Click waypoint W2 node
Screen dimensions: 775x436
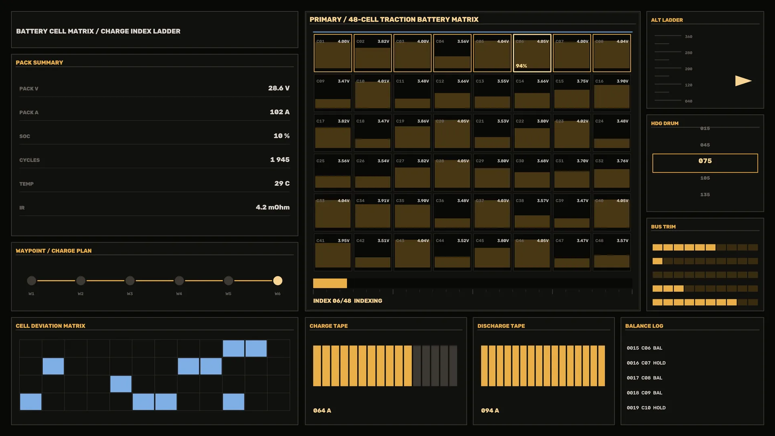coord(81,281)
